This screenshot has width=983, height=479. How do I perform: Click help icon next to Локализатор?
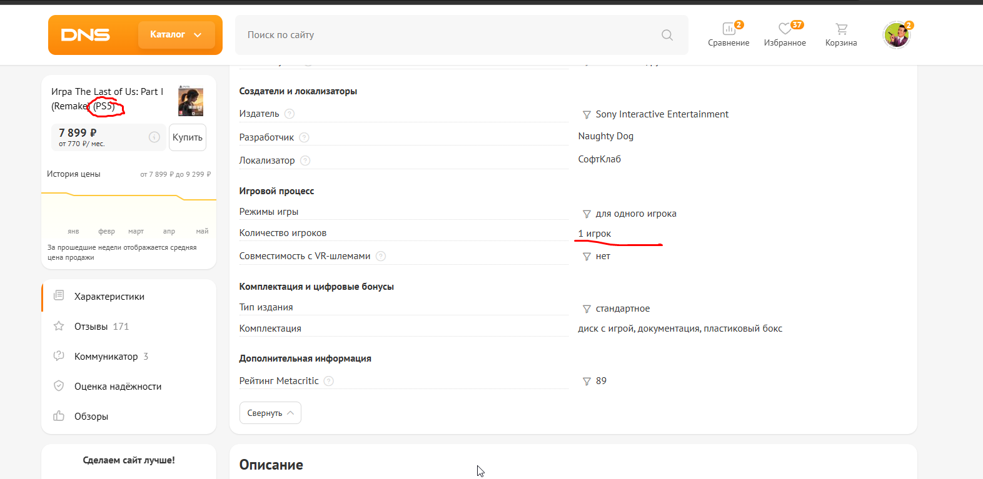(305, 160)
